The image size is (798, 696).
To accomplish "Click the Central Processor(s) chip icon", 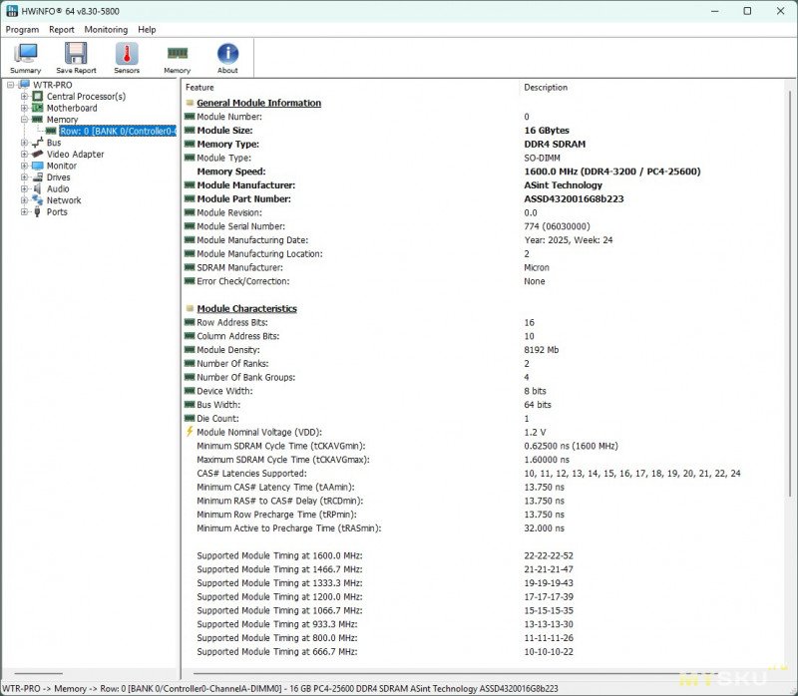I will point(38,96).
